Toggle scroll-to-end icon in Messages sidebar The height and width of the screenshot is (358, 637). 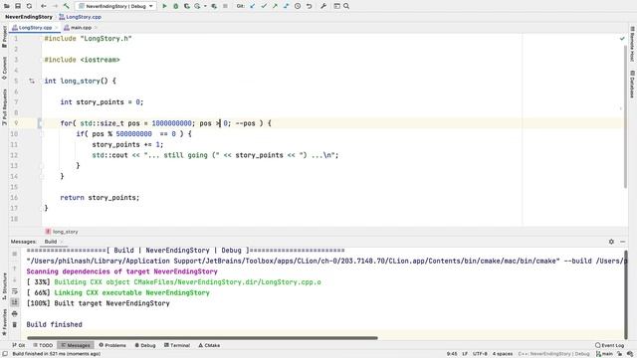click(x=15, y=302)
